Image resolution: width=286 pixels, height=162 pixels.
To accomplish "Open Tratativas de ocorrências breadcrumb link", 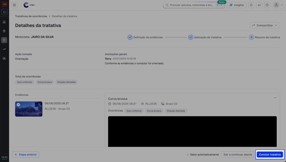I will click(x=31, y=16).
